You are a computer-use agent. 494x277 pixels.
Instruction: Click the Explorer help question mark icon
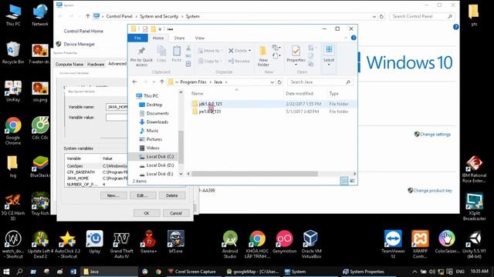coord(354,38)
